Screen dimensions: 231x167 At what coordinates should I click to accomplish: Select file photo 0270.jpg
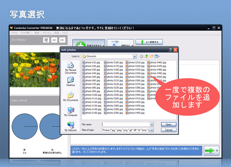click(x=113, y=102)
